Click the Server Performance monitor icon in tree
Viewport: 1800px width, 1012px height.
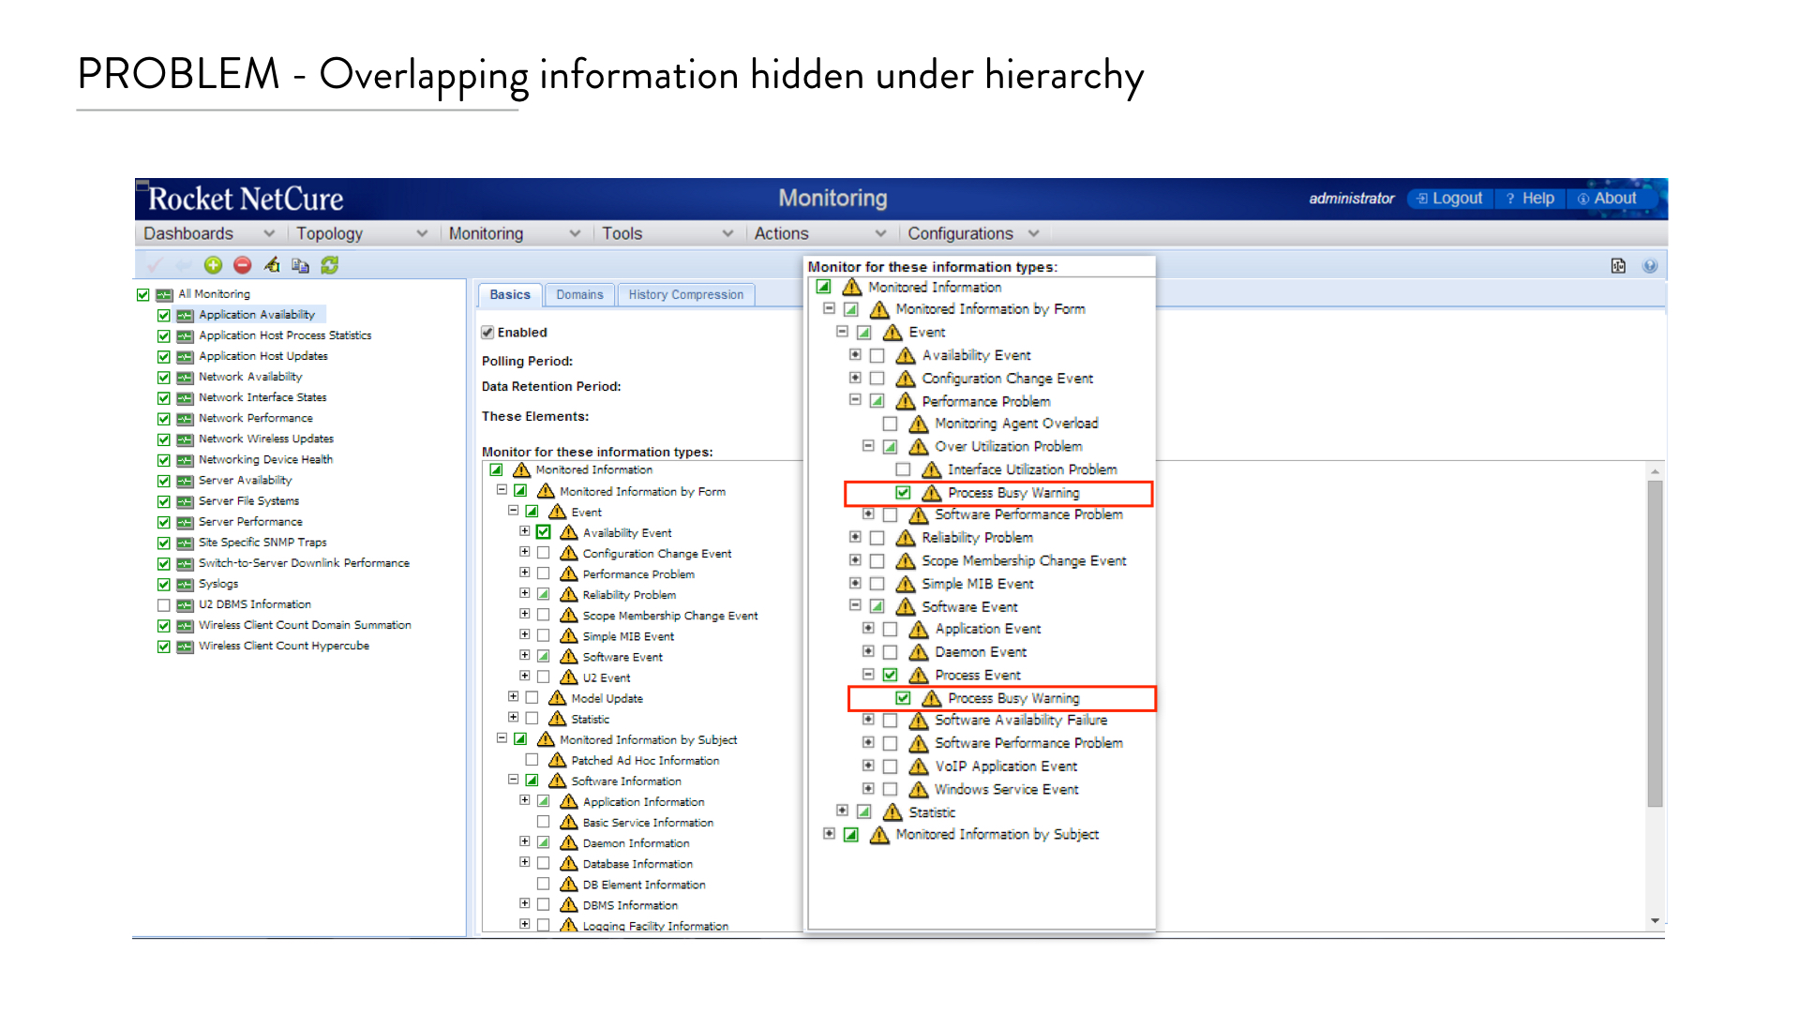186,522
